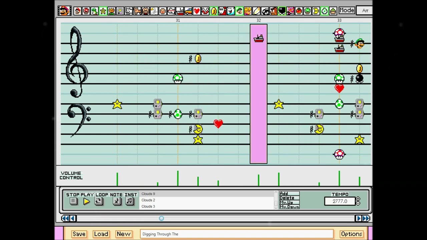Click Mv.Up to move song up
Image resolution: width=427 pixels, height=240 pixels.
(x=289, y=202)
